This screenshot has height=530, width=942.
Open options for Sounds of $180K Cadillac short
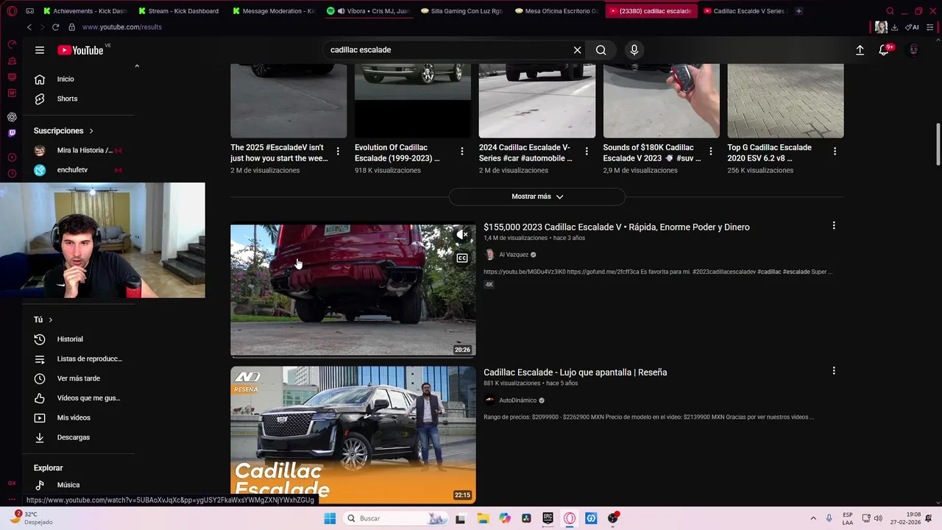pyautogui.click(x=711, y=151)
